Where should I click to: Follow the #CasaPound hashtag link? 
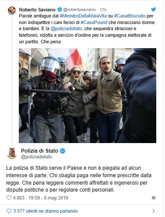[x=94, y=22]
